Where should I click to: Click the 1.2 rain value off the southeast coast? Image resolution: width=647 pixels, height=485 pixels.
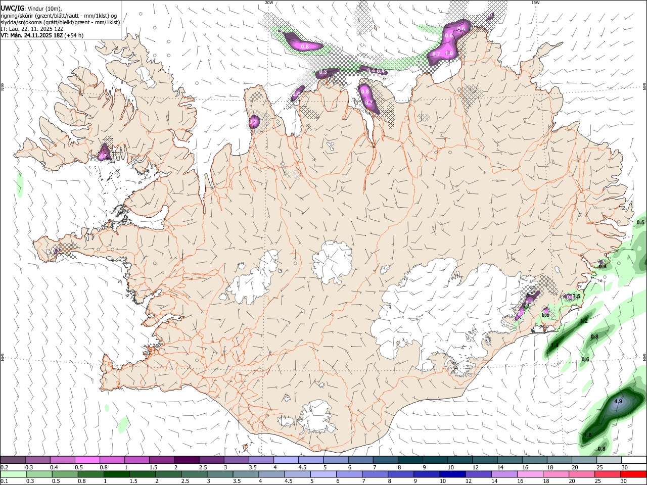point(584,321)
